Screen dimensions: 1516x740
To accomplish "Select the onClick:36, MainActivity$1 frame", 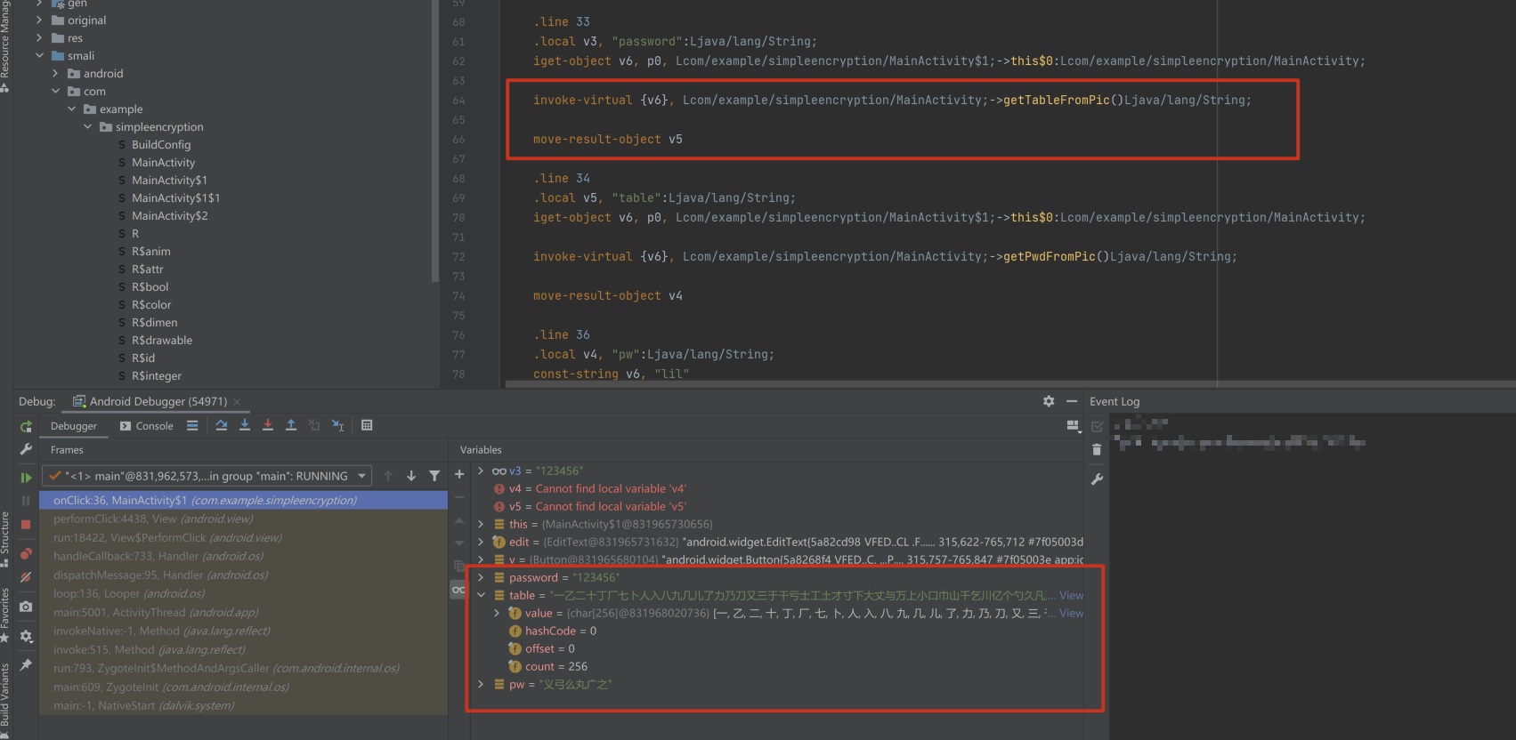I will tap(243, 500).
